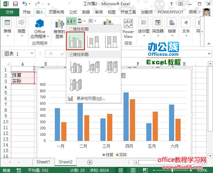213x173 pixels.
Task: Switch to the 开发工具 tab
Action: [128, 12]
